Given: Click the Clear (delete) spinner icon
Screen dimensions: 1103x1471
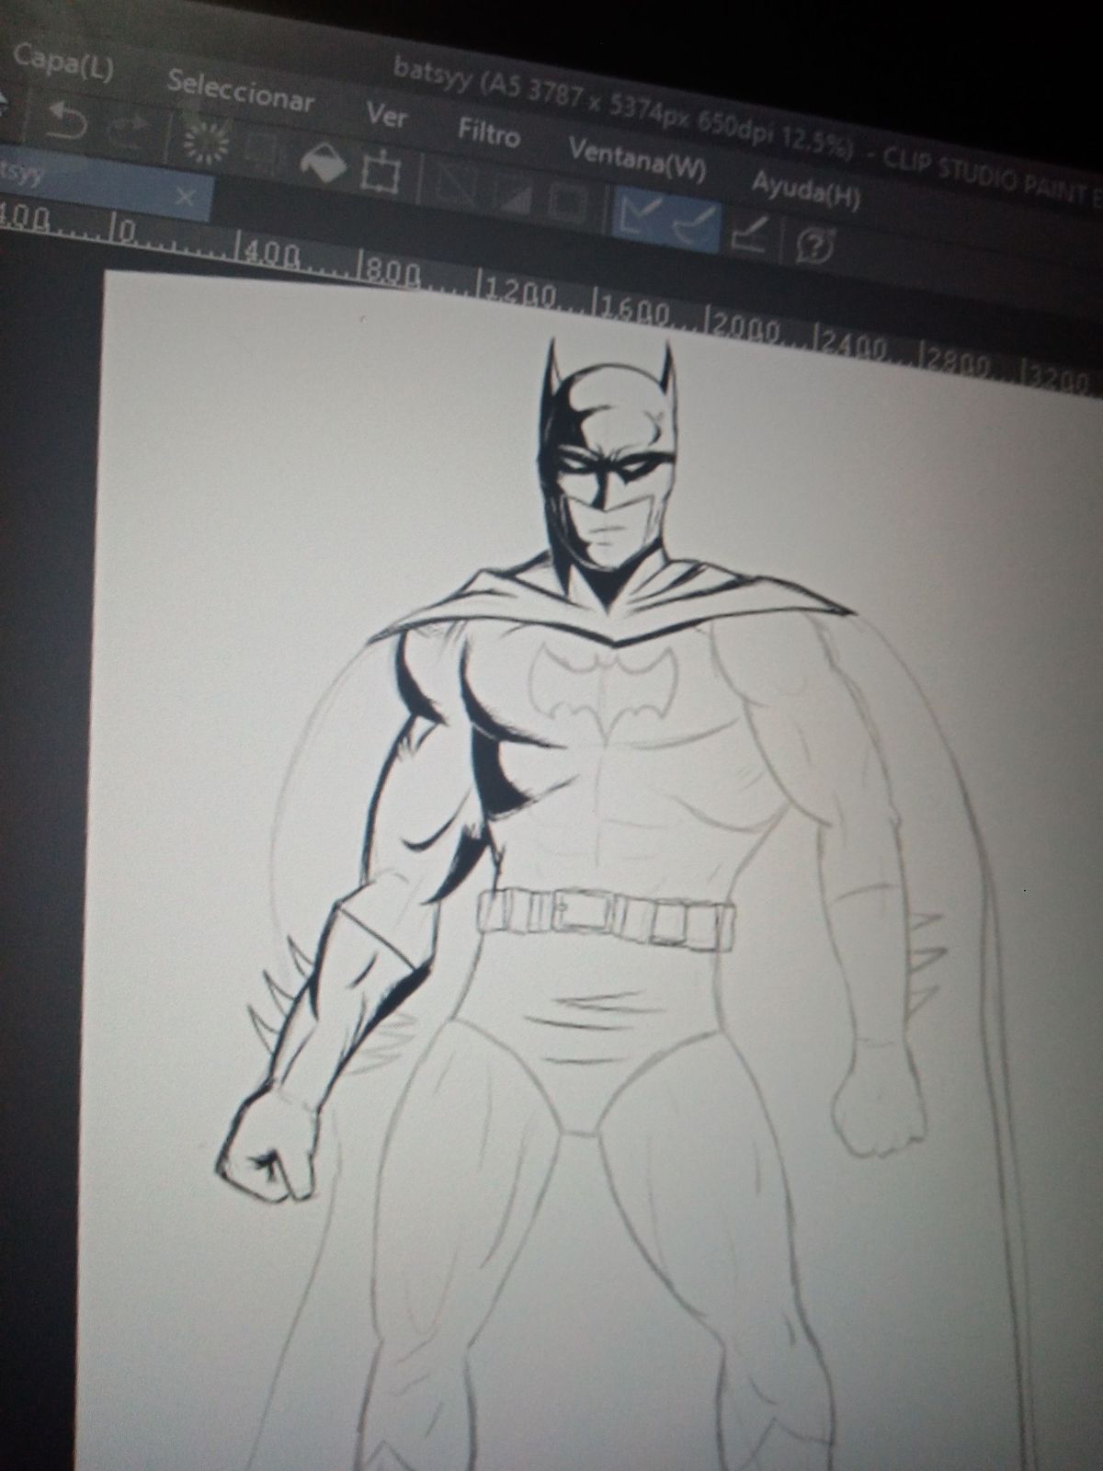Looking at the screenshot, I should click(205, 142).
